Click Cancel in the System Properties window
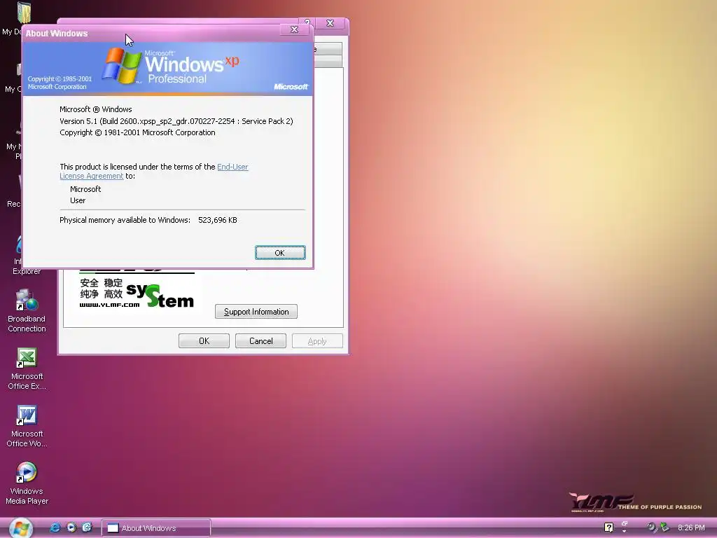 click(260, 341)
